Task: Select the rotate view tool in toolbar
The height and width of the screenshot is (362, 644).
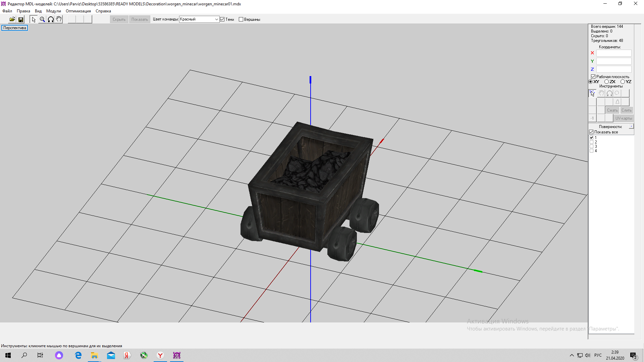Action: (x=51, y=19)
